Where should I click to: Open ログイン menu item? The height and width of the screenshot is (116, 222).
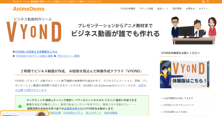coord(204,9)
